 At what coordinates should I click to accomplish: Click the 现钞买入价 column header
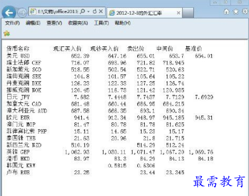click(104, 49)
